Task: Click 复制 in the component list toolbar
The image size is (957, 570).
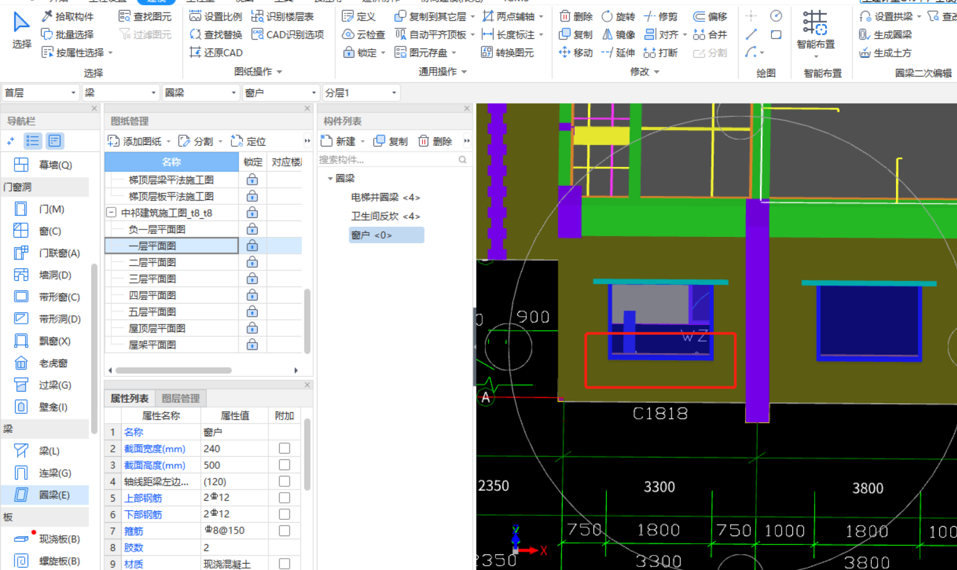Action: (x=390, y=141)
